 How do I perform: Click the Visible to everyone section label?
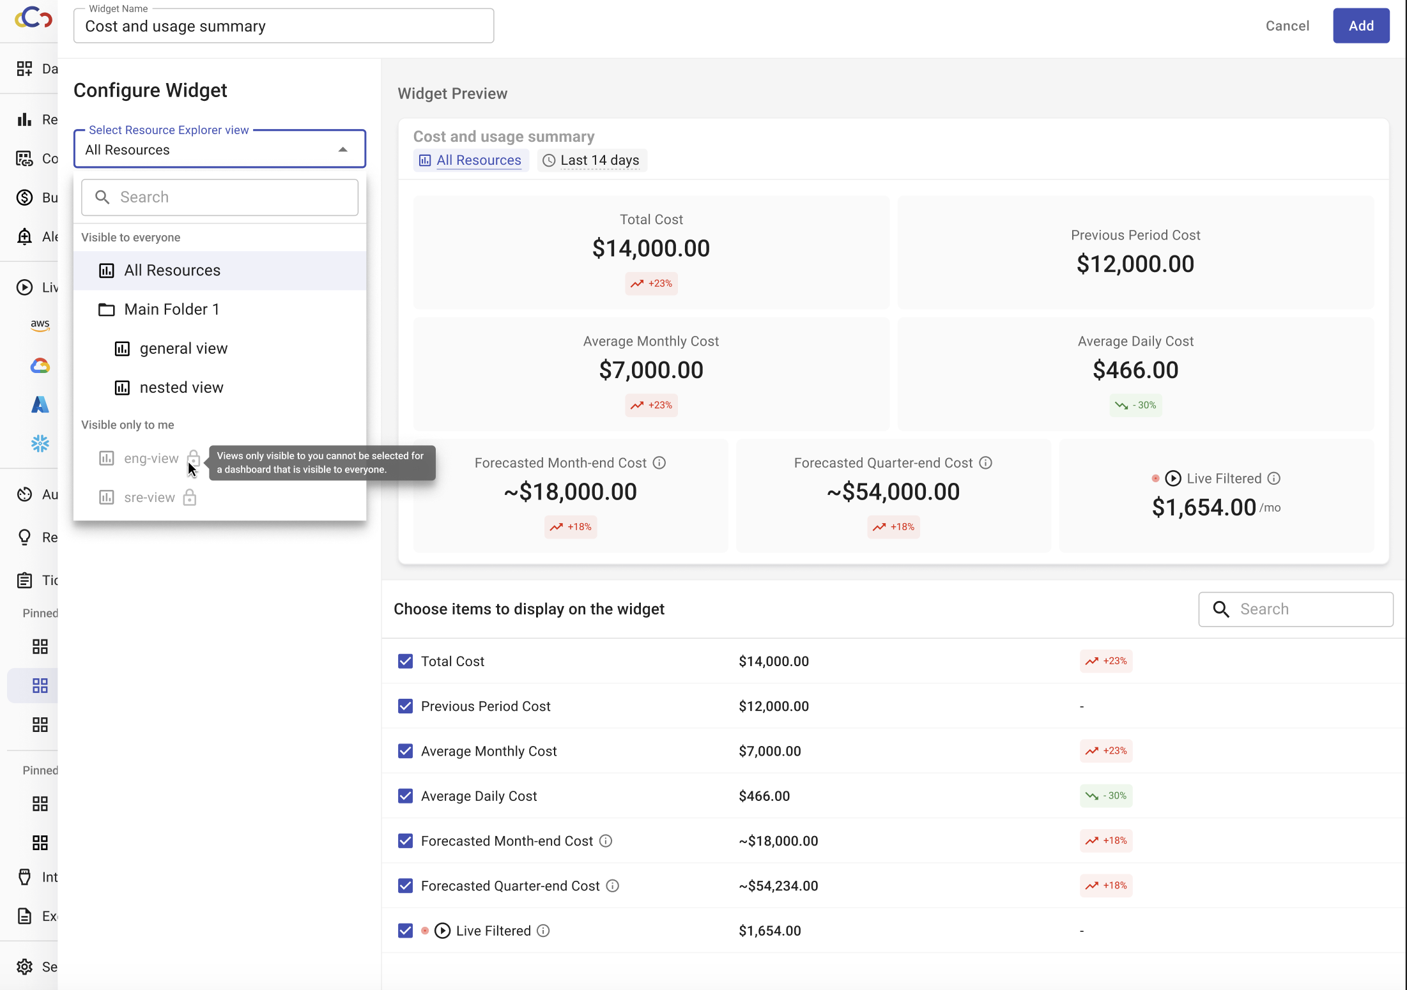coord(131,238)
